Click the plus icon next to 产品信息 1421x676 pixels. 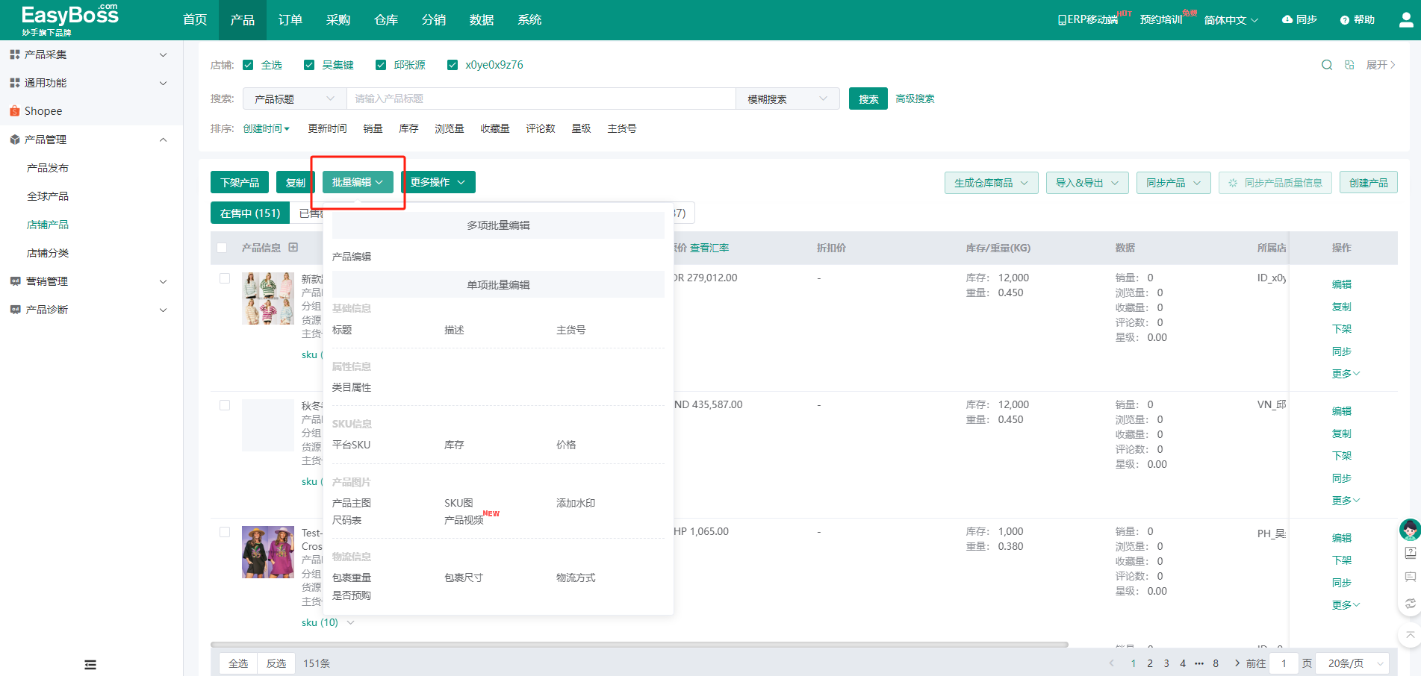[293, 248]
